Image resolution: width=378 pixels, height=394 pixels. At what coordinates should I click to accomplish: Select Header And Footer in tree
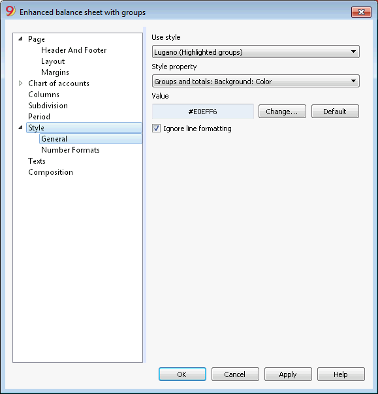74,50
